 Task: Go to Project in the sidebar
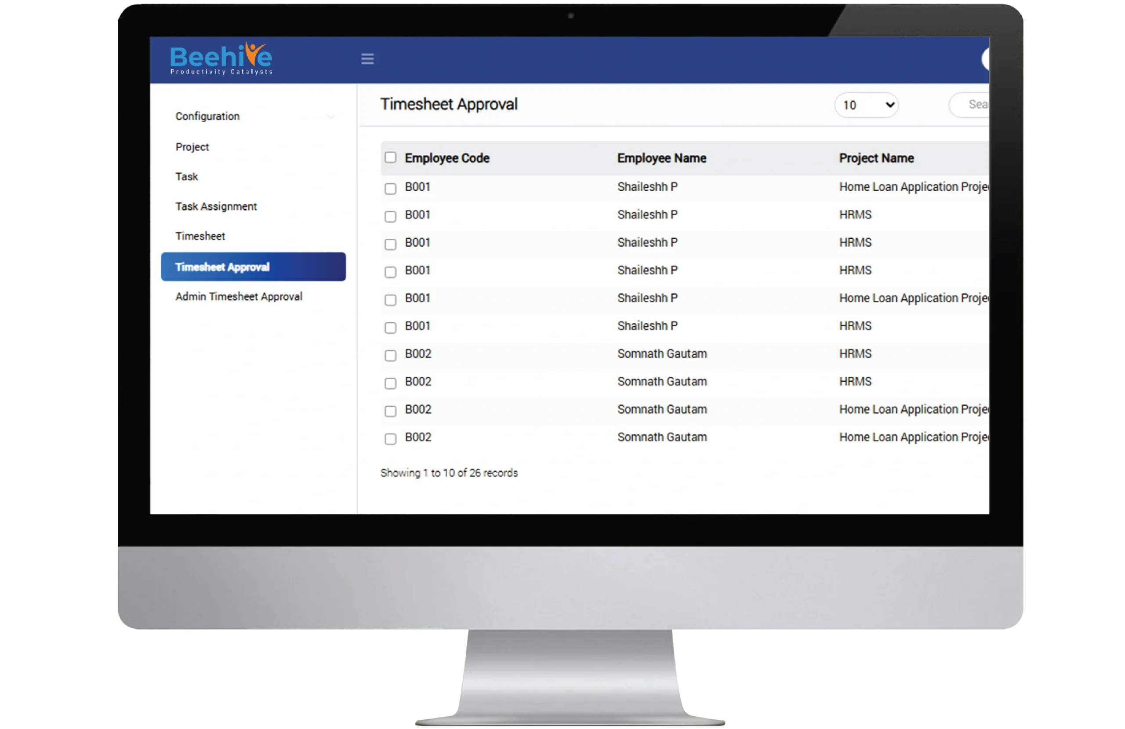(192, 147)
